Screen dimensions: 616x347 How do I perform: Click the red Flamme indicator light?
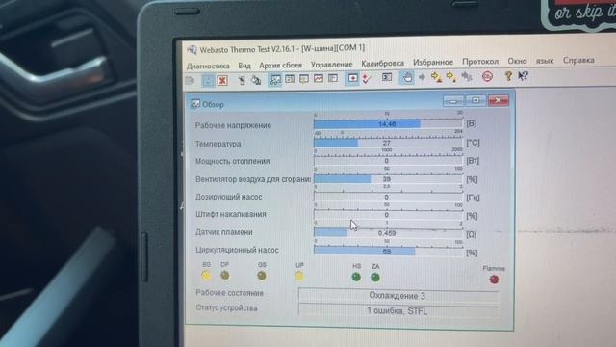(x=494, y=280)
